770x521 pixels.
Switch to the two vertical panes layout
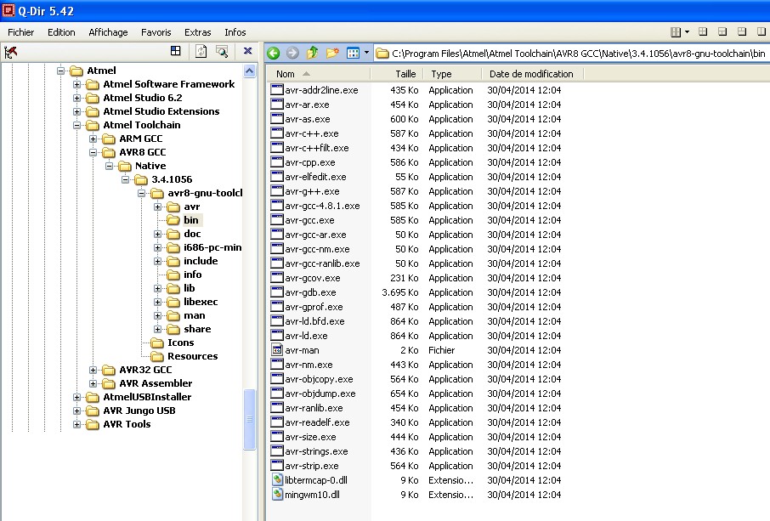[x=762, y=32]
